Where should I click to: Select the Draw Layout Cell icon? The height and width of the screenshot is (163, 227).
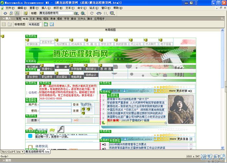(52, 24)
